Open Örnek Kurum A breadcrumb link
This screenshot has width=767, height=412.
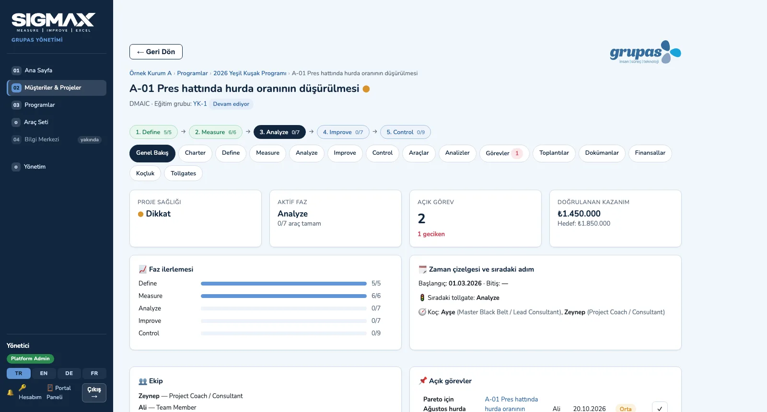[151, 73]
